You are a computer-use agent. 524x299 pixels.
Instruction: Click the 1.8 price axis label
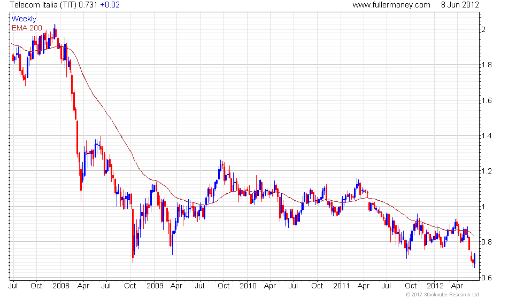(x=487, y=65)
